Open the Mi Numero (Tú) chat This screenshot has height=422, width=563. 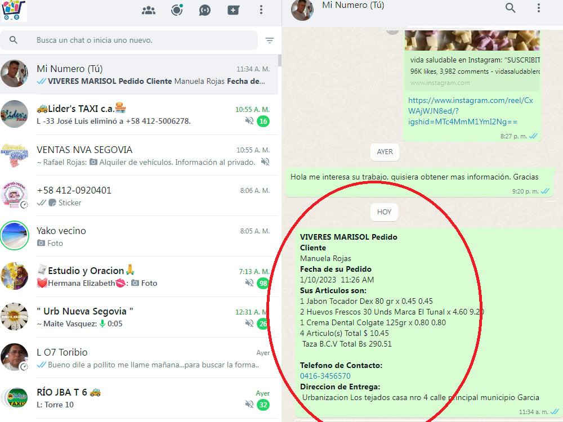[x=139, y=74]
